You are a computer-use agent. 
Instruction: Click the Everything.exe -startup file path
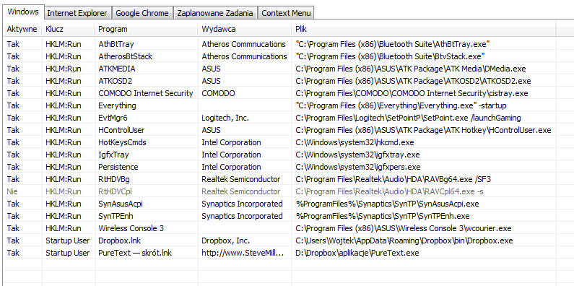(401, 105)
